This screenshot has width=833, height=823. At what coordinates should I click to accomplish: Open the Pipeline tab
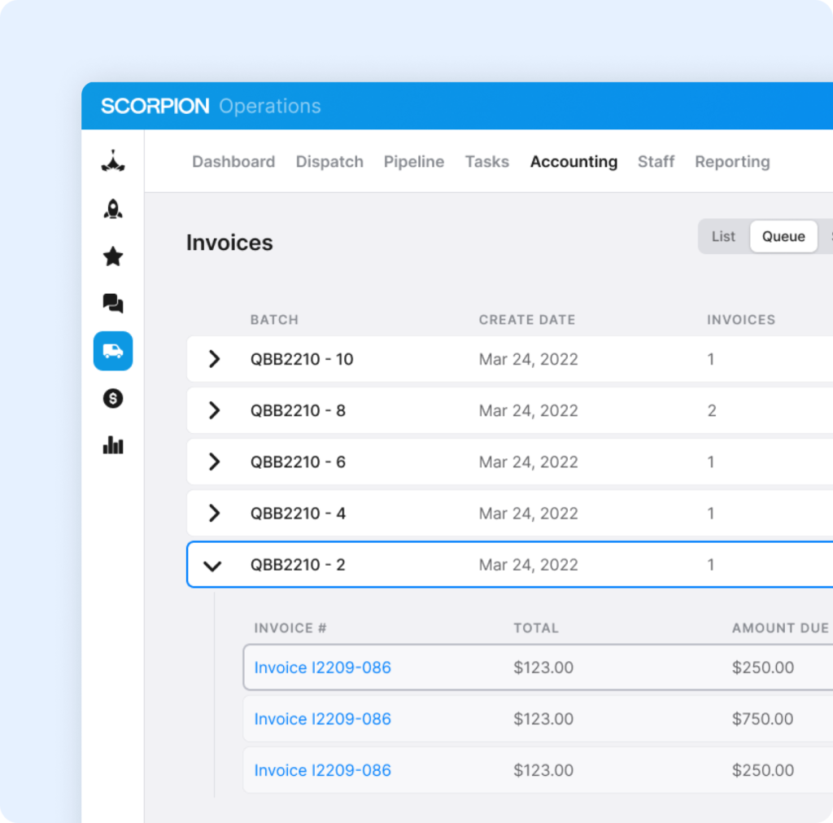pyautogui.click(x=414, y=162)
